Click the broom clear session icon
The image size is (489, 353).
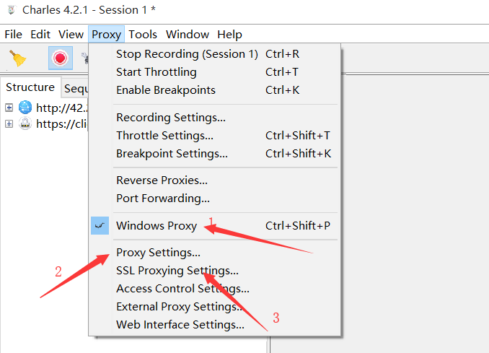(x=17, y=58)
